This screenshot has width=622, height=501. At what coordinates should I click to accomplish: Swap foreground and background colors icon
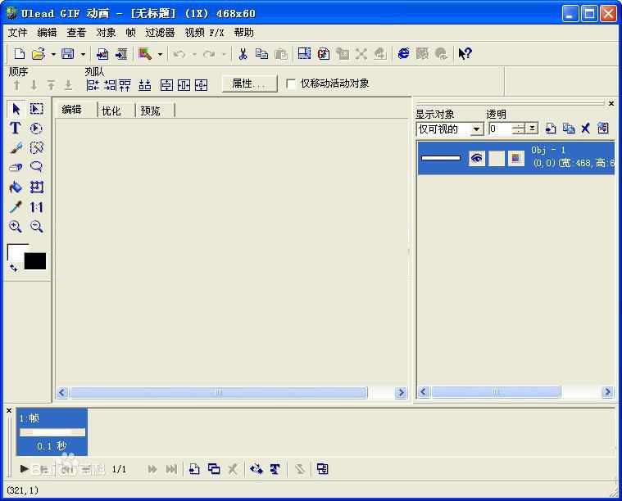(13, 269)
